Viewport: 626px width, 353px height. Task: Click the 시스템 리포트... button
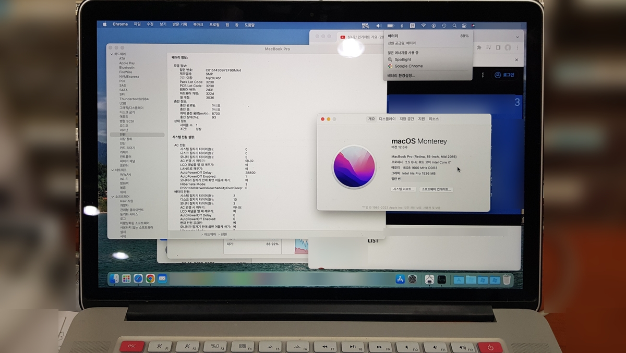point(404,189)
